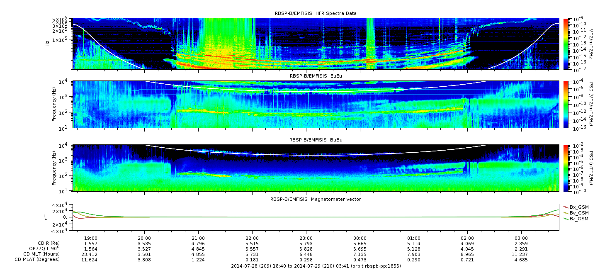This screenshot has width=600, height=273.
Task: Click the EuEu Frequency (Hz) axis label
Action: click(55, 104)
